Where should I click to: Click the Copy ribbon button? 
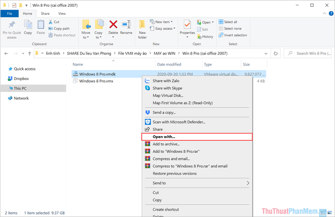click(x=28, y=27)
